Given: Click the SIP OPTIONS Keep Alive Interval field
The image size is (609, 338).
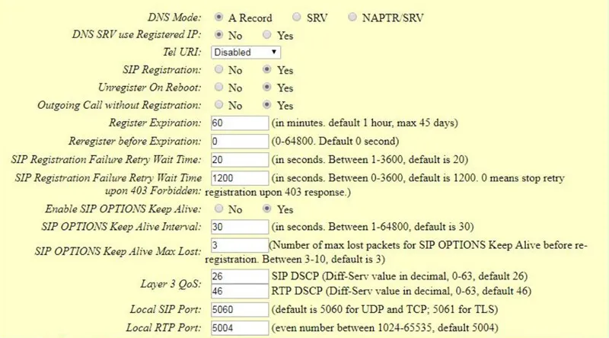Looking at the screenshot, I should point(239,226).
